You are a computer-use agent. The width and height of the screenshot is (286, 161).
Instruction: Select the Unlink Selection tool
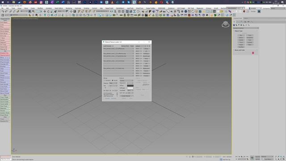point(14,11)
